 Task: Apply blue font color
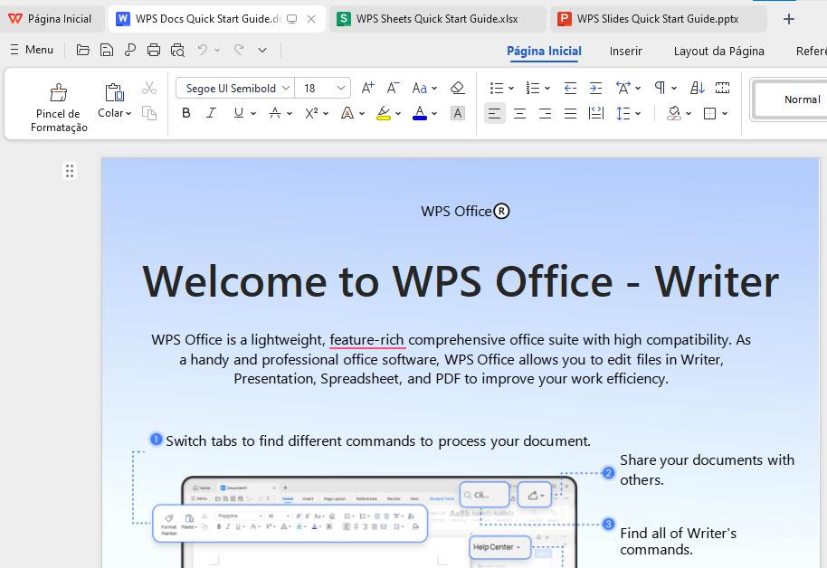420,113
